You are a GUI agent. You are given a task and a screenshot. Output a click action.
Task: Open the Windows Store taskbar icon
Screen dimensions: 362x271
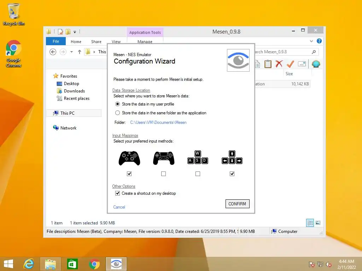(x=72, y=264)
